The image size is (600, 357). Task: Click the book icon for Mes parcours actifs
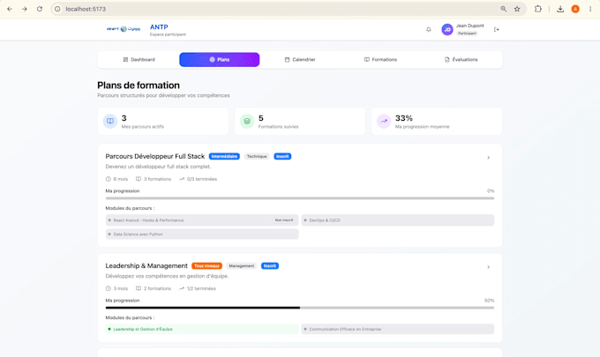(x=109, y=121)
